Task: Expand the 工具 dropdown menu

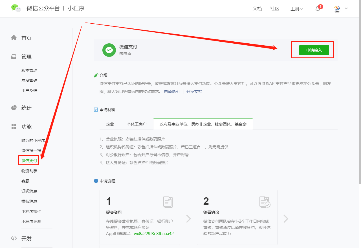Action: [297, 9]
